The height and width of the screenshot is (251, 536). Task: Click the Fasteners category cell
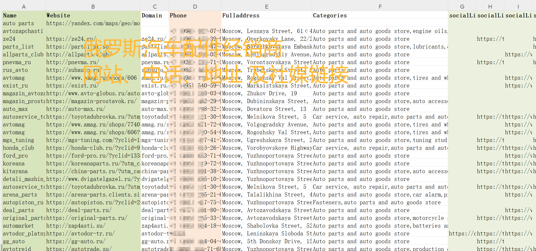pos(377,202)
